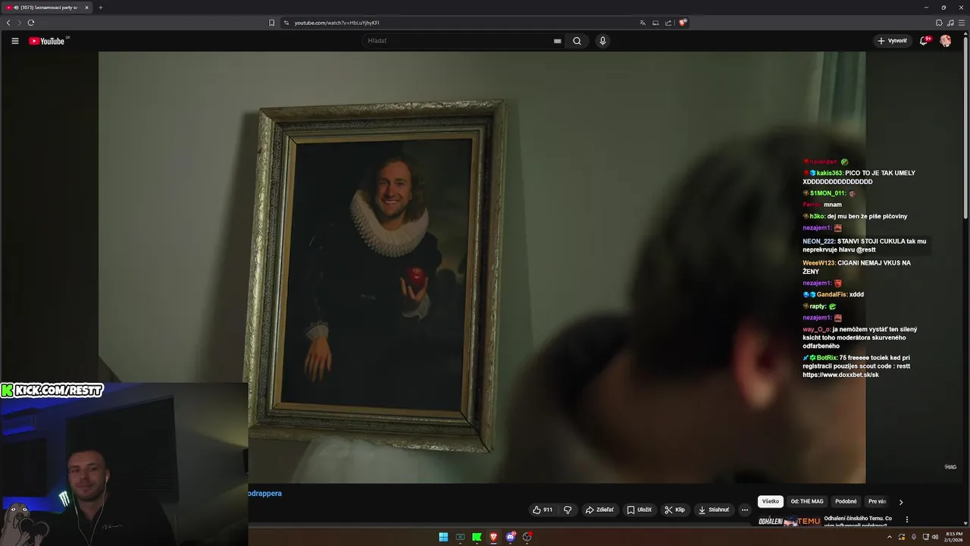
Task: Open the browser main menu
Action: tap(961, 23)
